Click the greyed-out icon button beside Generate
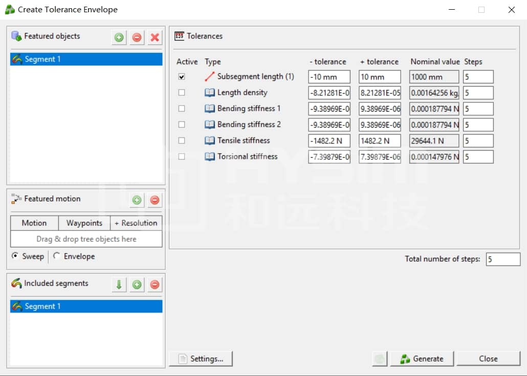 point(380,359)
